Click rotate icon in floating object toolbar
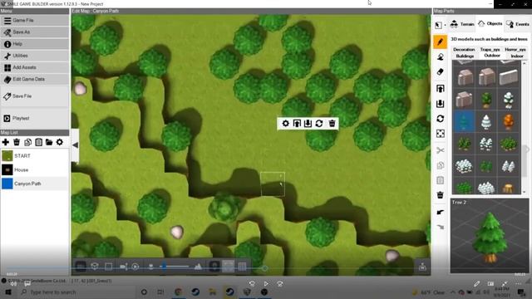This screenshot has width=532, height=299. click(x=319, y=124)
